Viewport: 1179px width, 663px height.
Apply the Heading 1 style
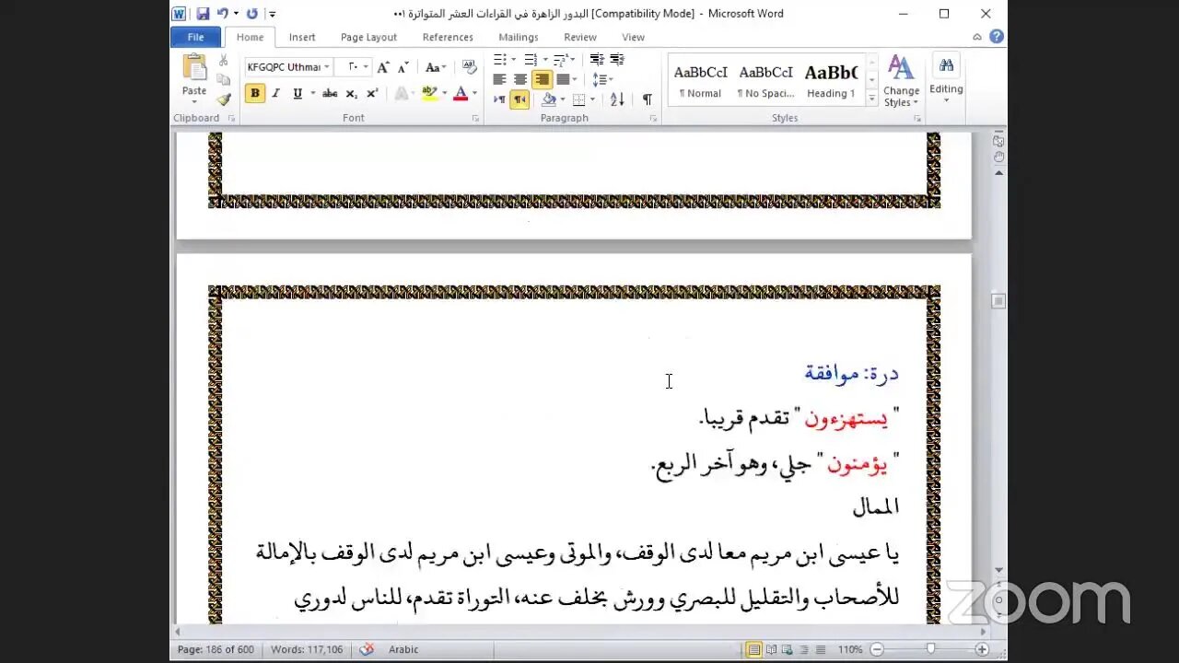[x=831, y=80]
